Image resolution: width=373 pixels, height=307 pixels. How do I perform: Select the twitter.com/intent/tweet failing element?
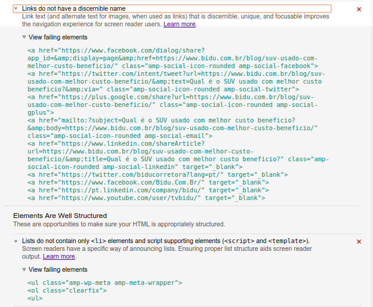[176, 81]
